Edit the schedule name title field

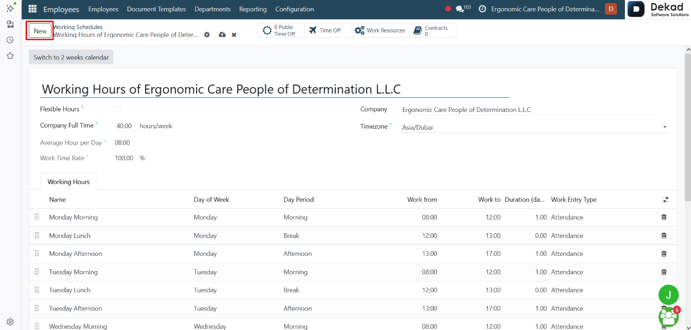tap(275, 89)
